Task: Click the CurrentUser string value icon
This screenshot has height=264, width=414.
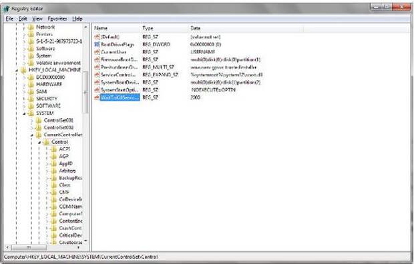Action: [97, 52]
